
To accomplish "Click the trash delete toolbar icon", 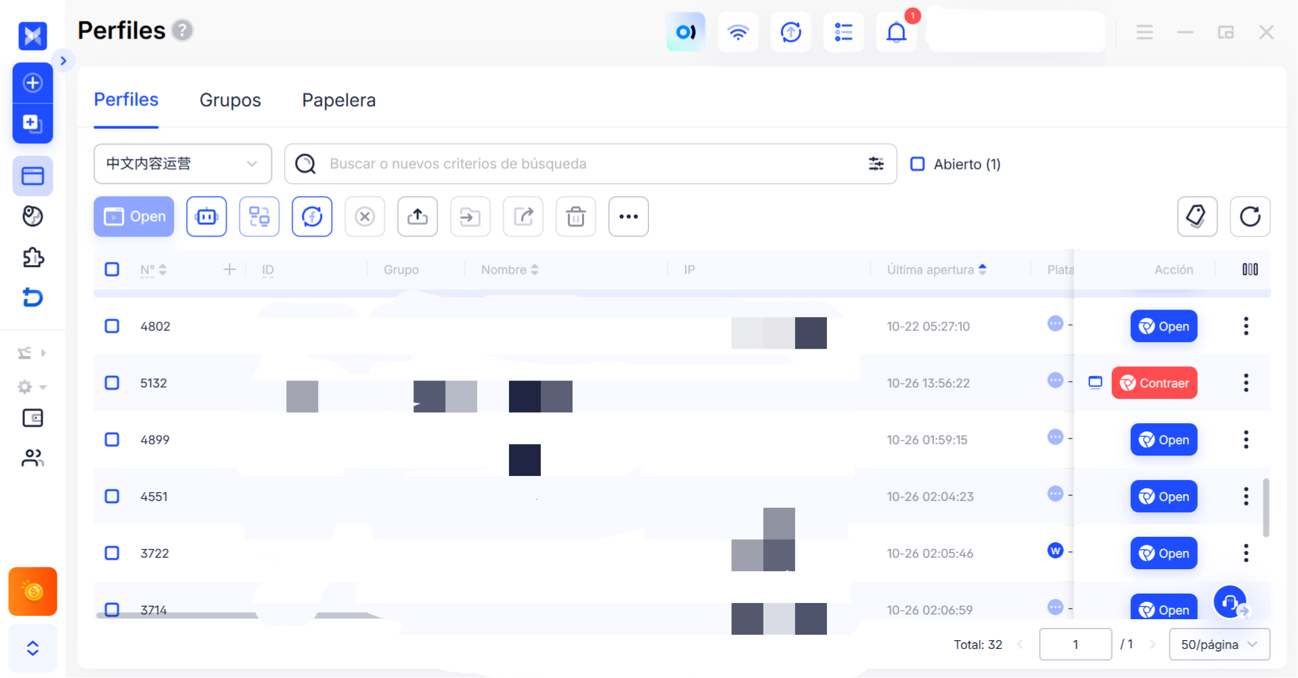I will pos(576,216).
